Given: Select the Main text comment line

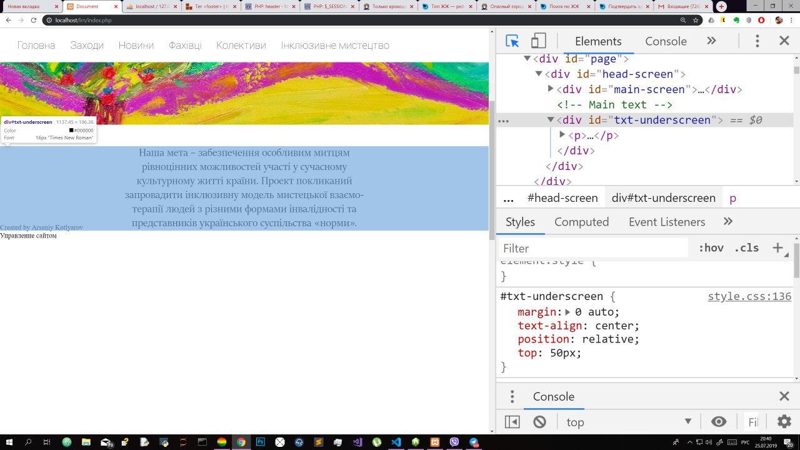Looking at the screenshot, I should coord(614,104).
